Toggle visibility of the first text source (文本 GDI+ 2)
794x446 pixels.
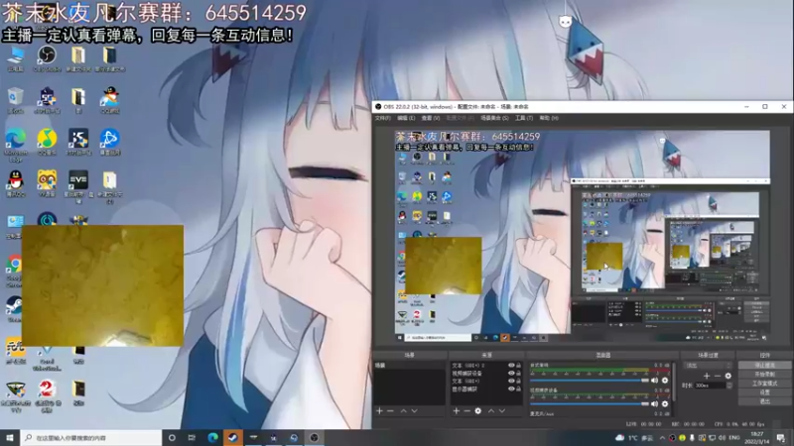(x=511, y=365)
